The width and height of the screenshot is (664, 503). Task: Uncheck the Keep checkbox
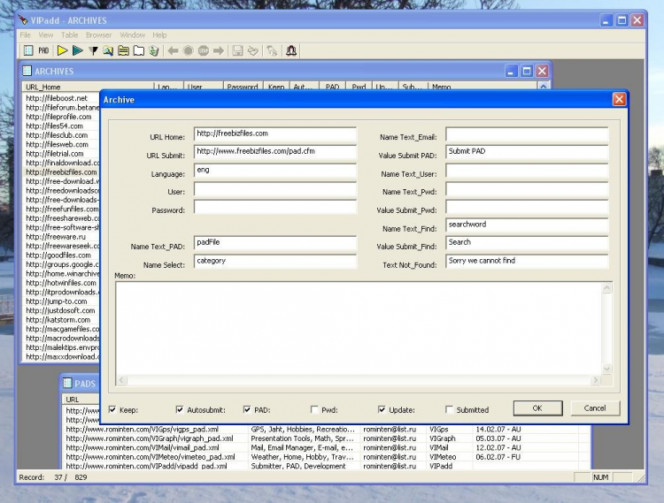[112, 409]
